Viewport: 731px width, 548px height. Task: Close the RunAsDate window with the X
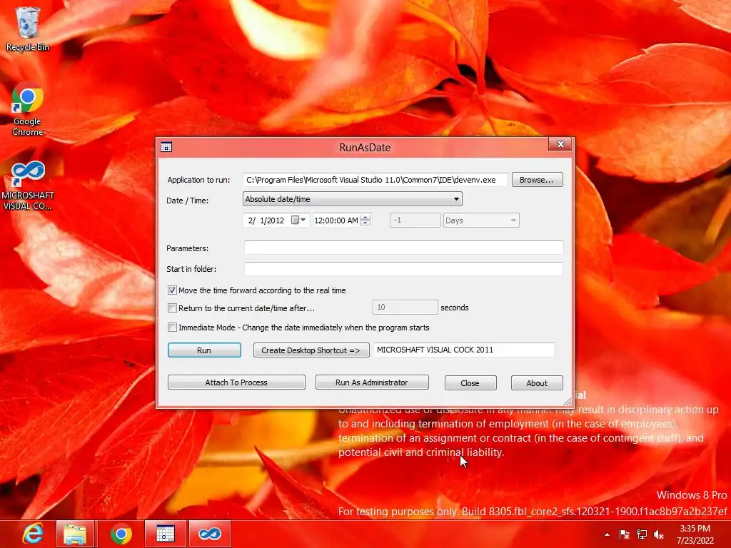pyautogui.click(x=561, y=144)
